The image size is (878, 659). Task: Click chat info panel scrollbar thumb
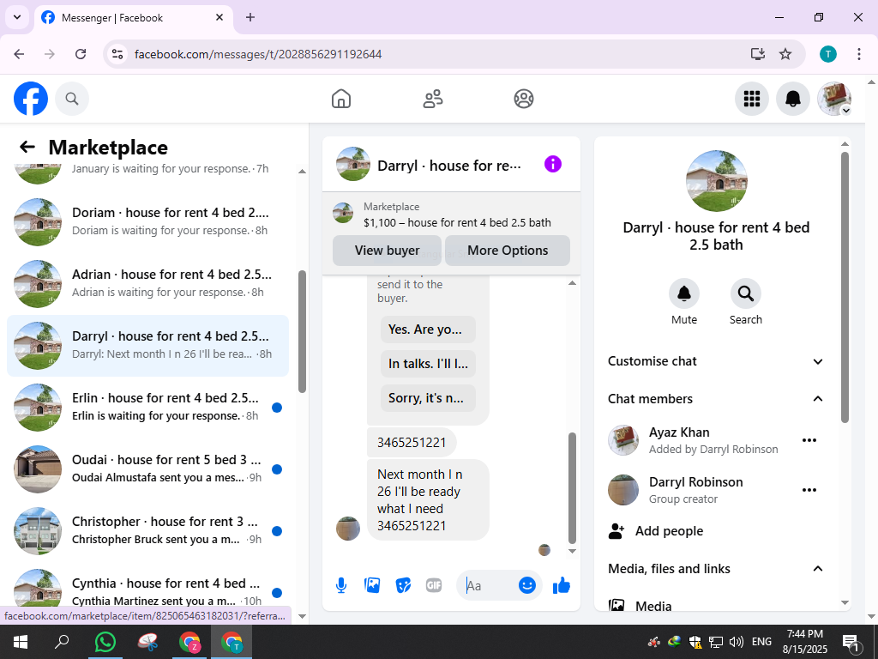pos(845,287)
